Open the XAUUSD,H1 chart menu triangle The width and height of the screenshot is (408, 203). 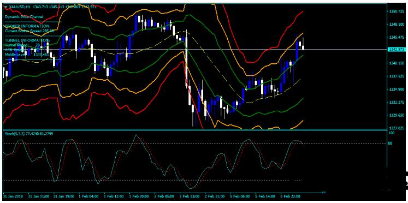pos(6,7)
